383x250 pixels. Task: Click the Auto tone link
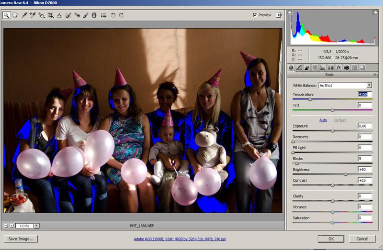click(x=323, y=120)
